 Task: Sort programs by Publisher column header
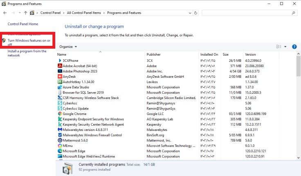pyautogui.click(x=154, y=54)
